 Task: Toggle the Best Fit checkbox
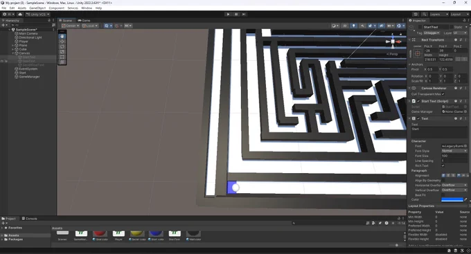443,195
